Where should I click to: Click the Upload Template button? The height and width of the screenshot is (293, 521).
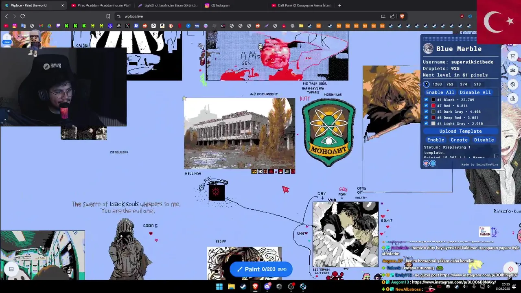point(460,131)
